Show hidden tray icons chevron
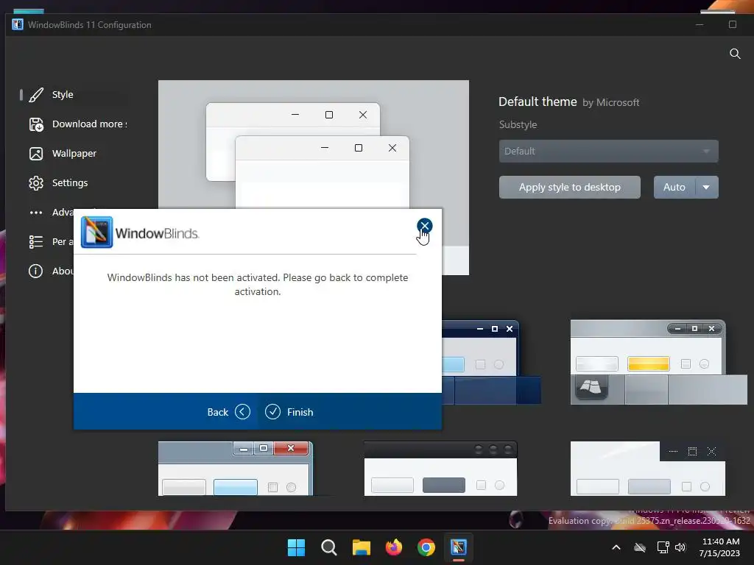754x565 pixels. point(616,547)
